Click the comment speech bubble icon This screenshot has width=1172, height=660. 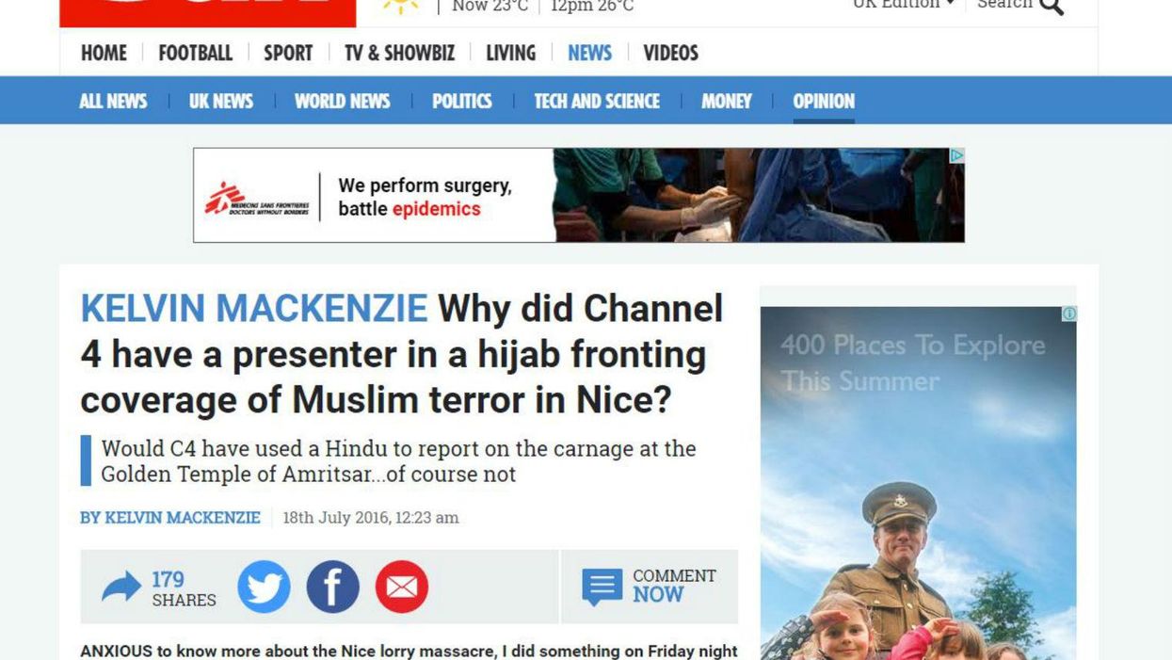tap(602, 587)
